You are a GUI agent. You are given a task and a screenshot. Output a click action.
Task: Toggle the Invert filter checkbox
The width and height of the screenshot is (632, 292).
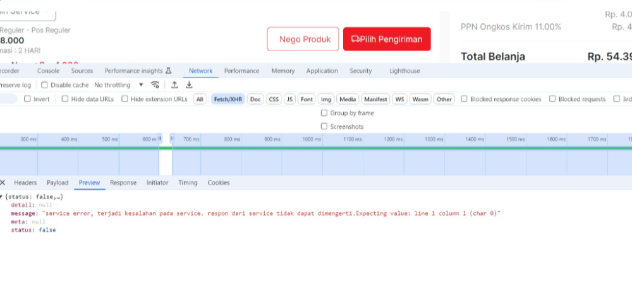[x=27, y=99]
